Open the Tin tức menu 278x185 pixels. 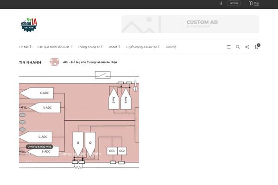click(x=24, y=47)
